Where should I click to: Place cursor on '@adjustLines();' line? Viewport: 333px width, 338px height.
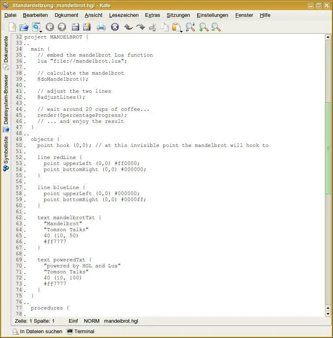pyautogui.click(x=61, y=97)
